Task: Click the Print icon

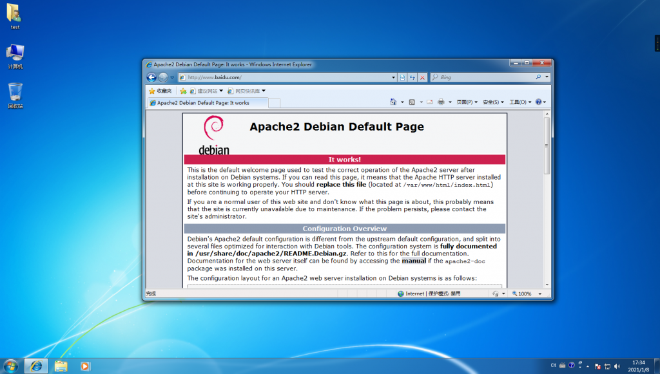Action: (441, 102)
